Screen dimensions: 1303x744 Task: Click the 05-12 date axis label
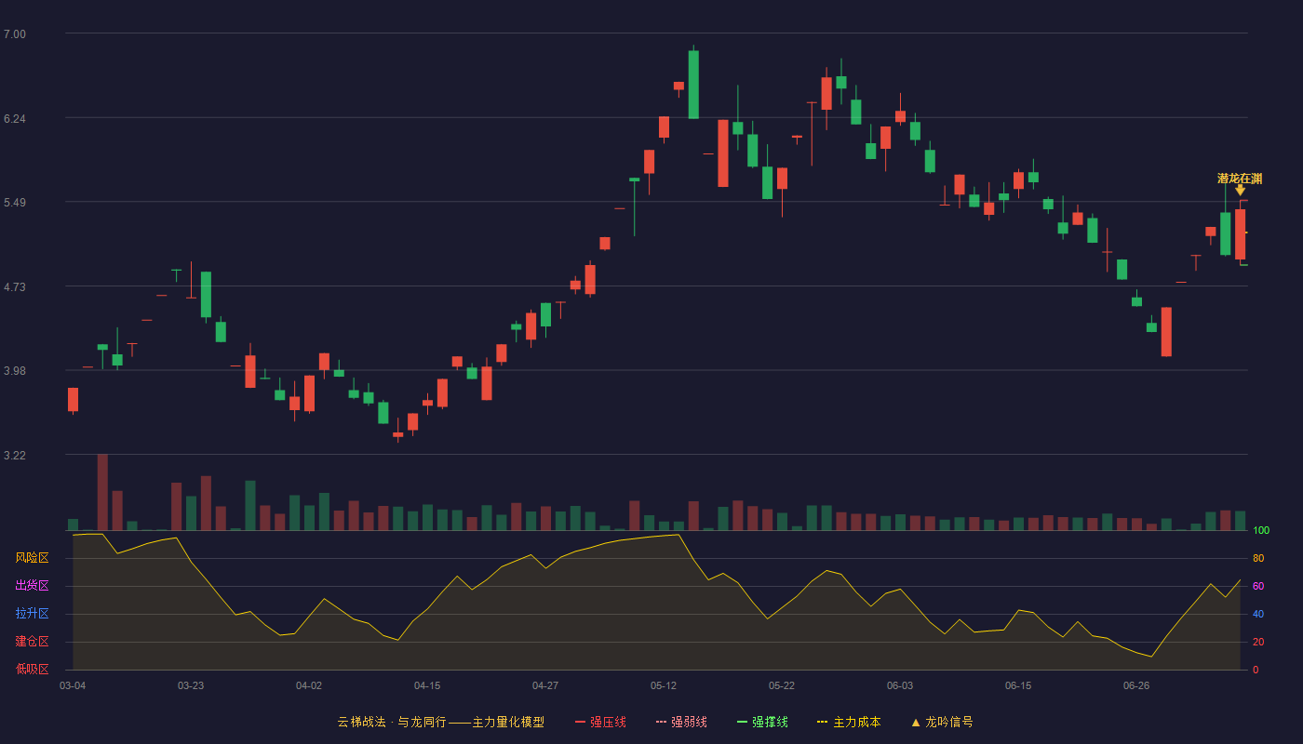click(x=664, y=685)
